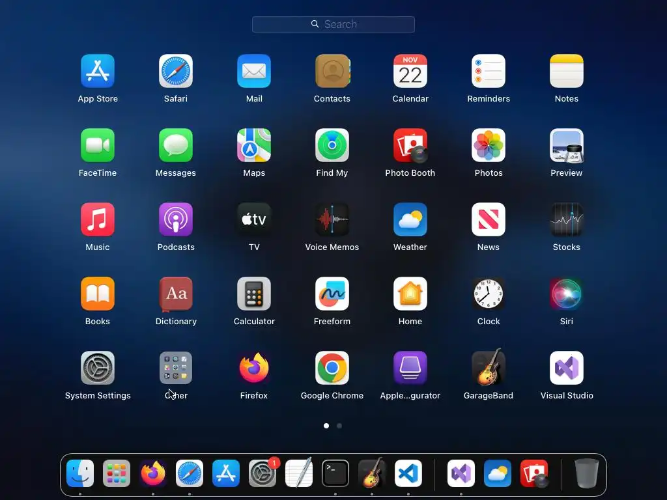Open the Notes app
The width and height of the screenshot is (667, 500).
[x=567, y=71]
